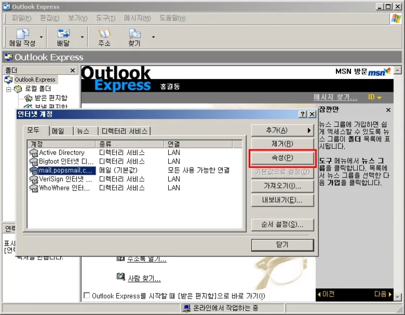
Task: Open the 받은 편지함 folder
Action: pos(51,98)
